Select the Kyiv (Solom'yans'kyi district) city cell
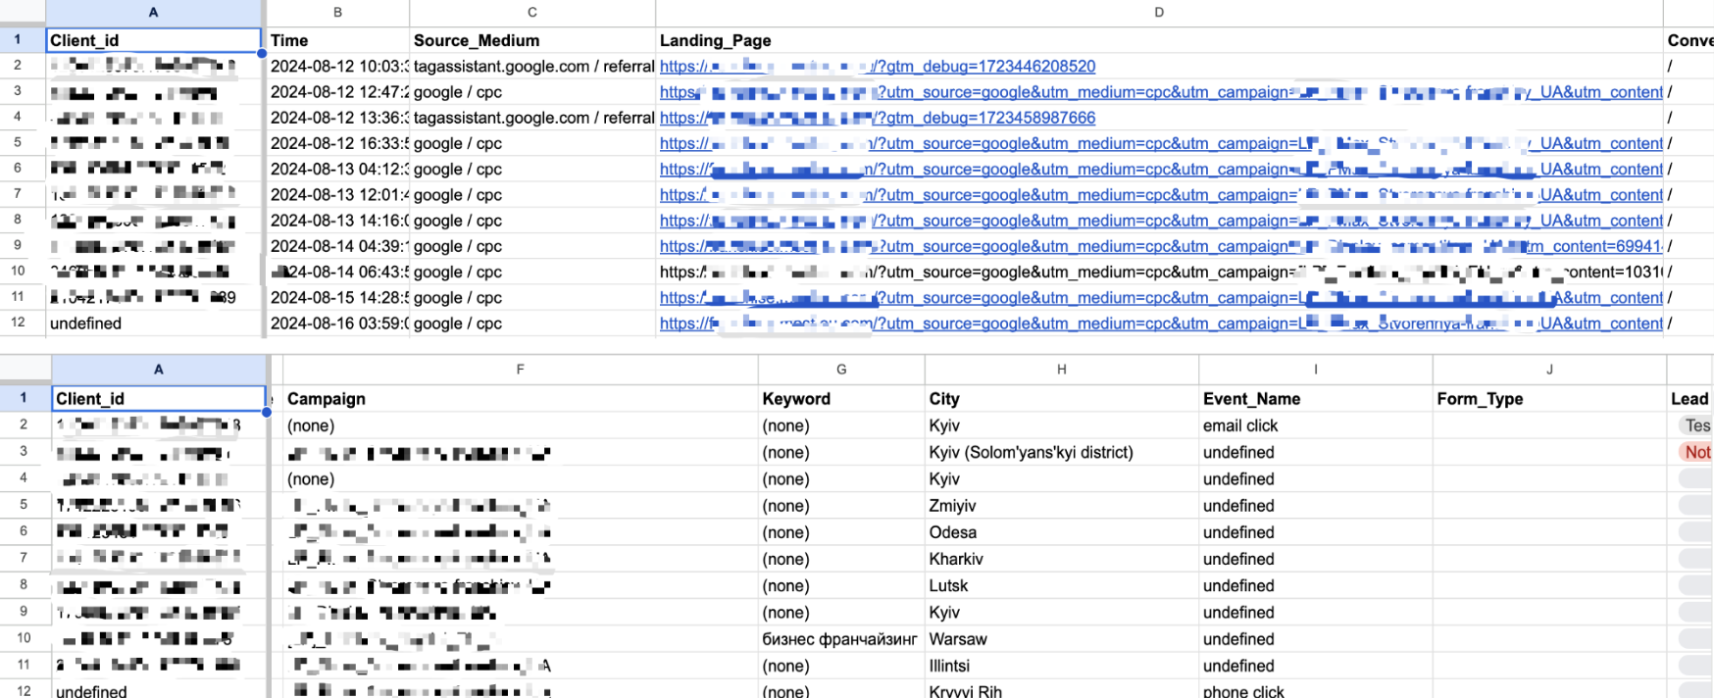Screen dimensions: 1714x698 pos(1061,452)
